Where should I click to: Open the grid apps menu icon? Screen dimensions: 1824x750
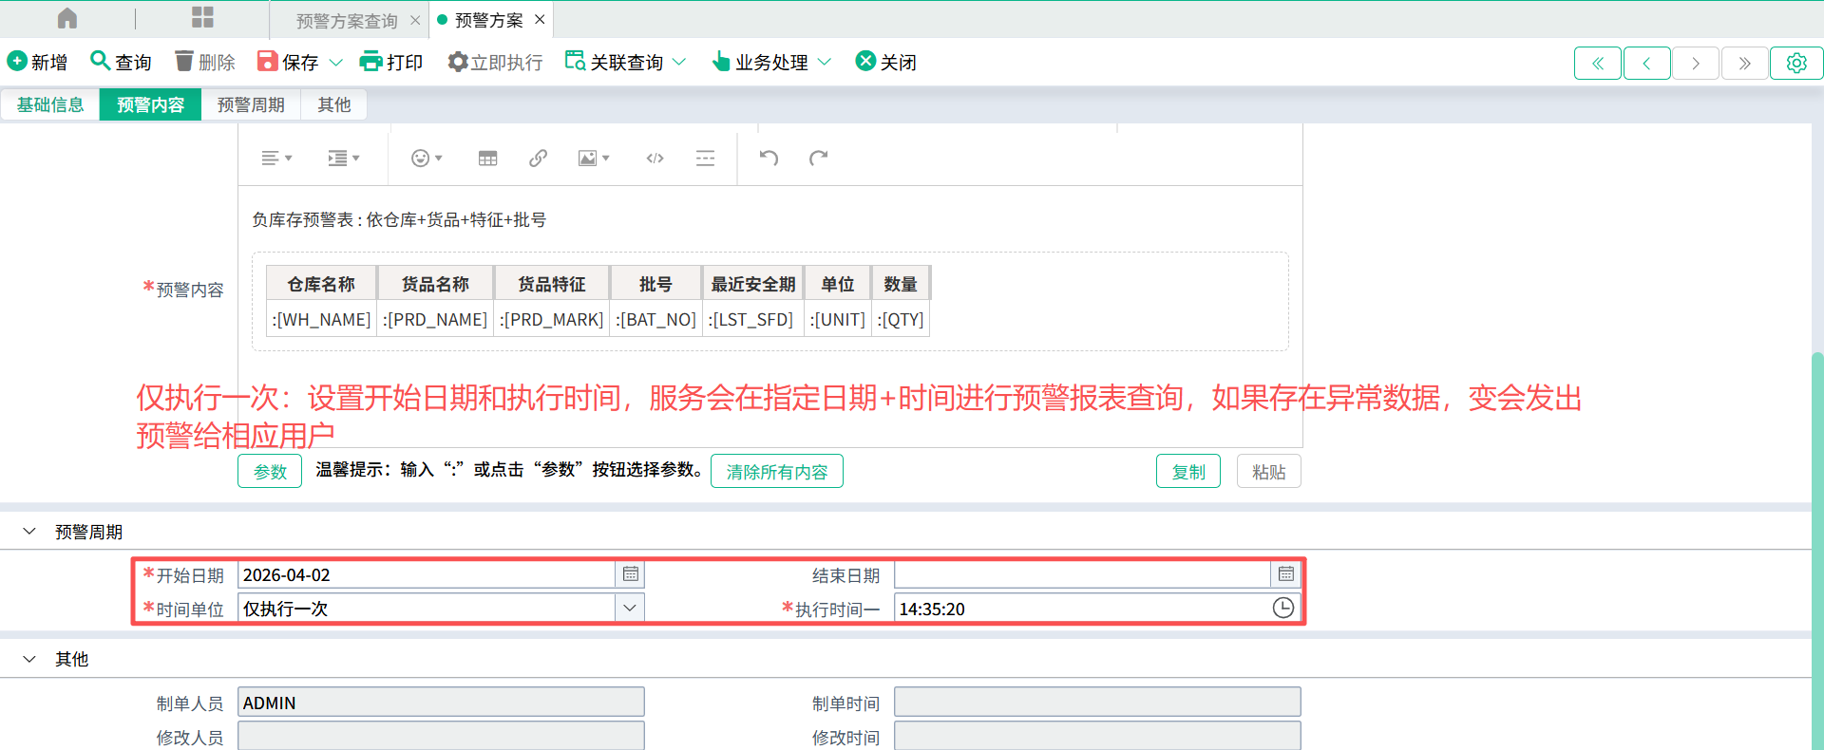(202, 18)
